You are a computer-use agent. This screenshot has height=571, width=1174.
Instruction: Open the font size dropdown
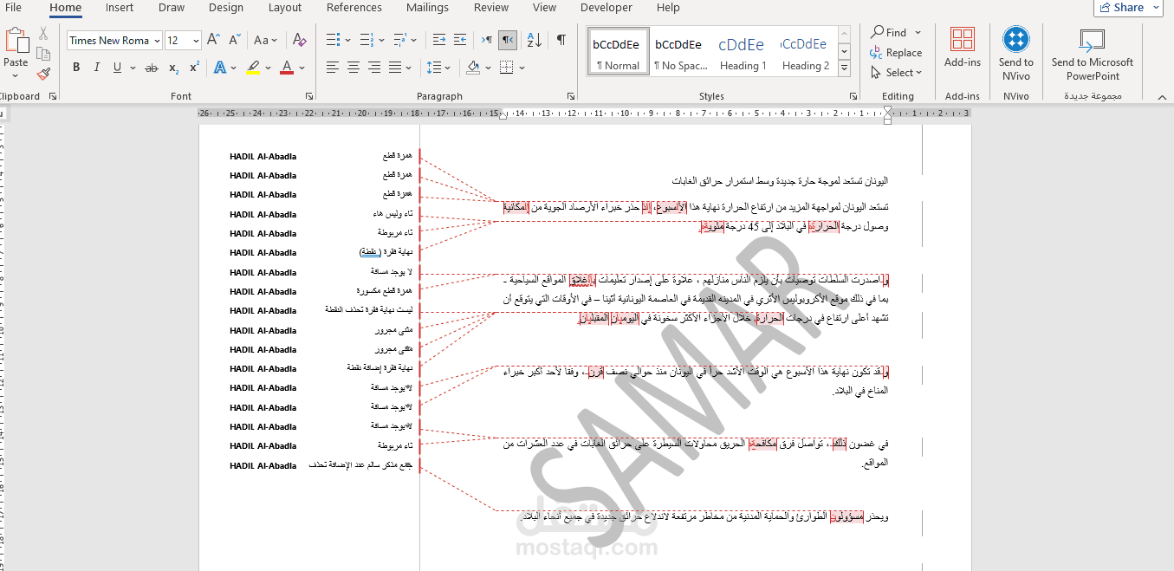pyautogui.click(x=197, y=41)
